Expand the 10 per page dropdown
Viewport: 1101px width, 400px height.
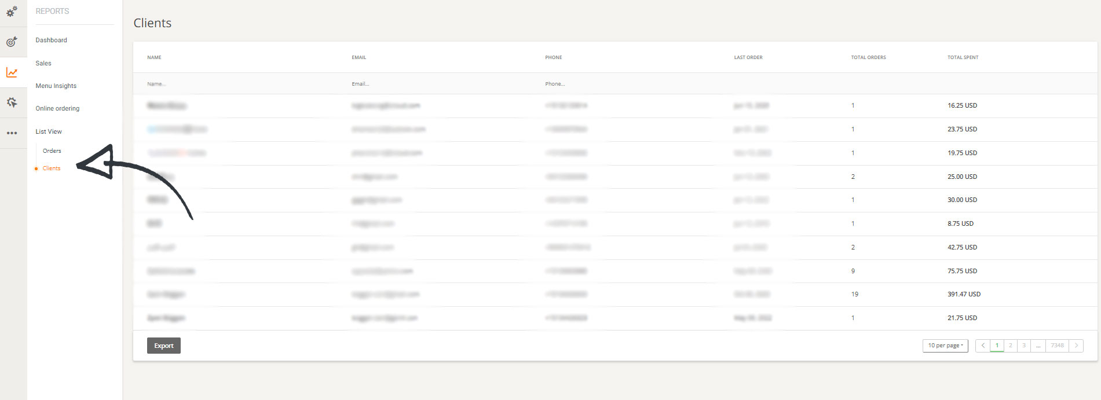point(945,346)
